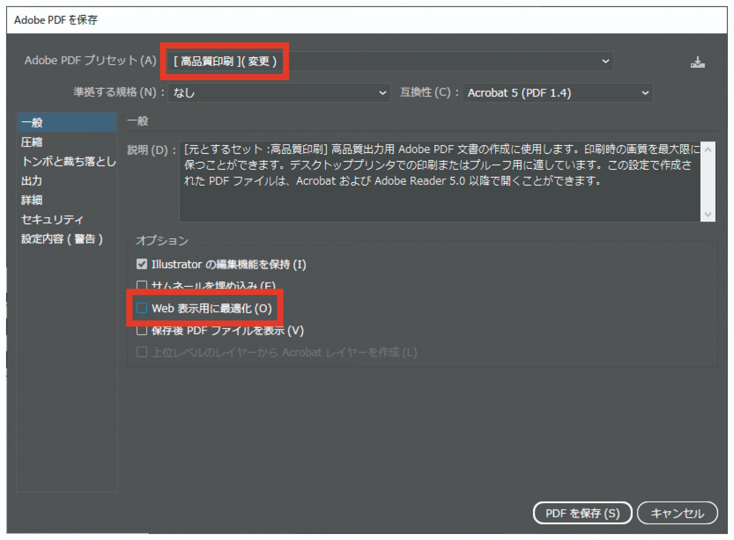Click the PDF を保存 button

583,513
